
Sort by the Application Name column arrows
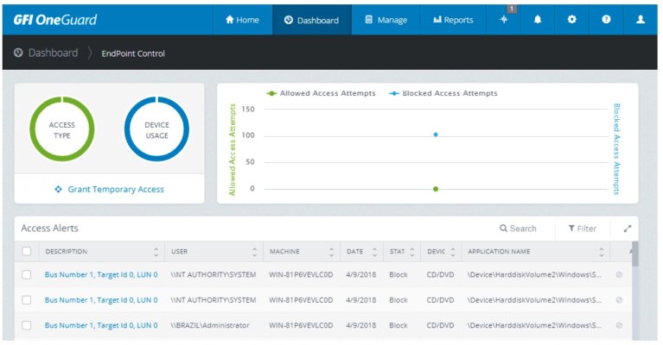[602, 252]
